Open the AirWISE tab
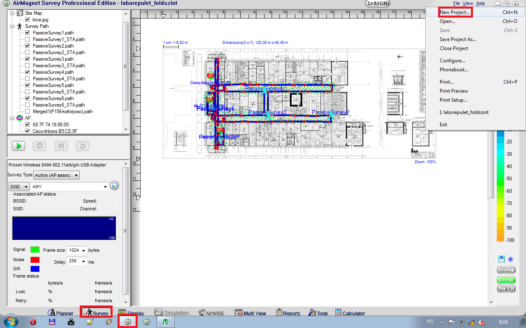Image resolution: width=526 pixels, height=328 pixels. [212, 313]
